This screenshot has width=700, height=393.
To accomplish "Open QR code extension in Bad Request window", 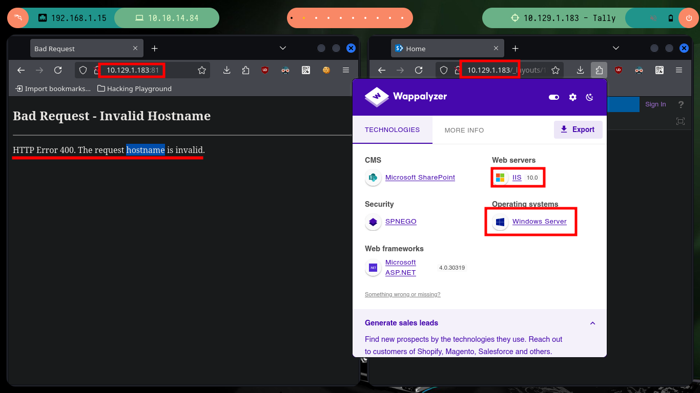I will click(x=306, y=70).
